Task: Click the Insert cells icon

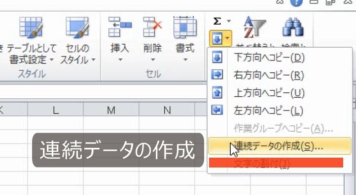Action: coord(120,27)
